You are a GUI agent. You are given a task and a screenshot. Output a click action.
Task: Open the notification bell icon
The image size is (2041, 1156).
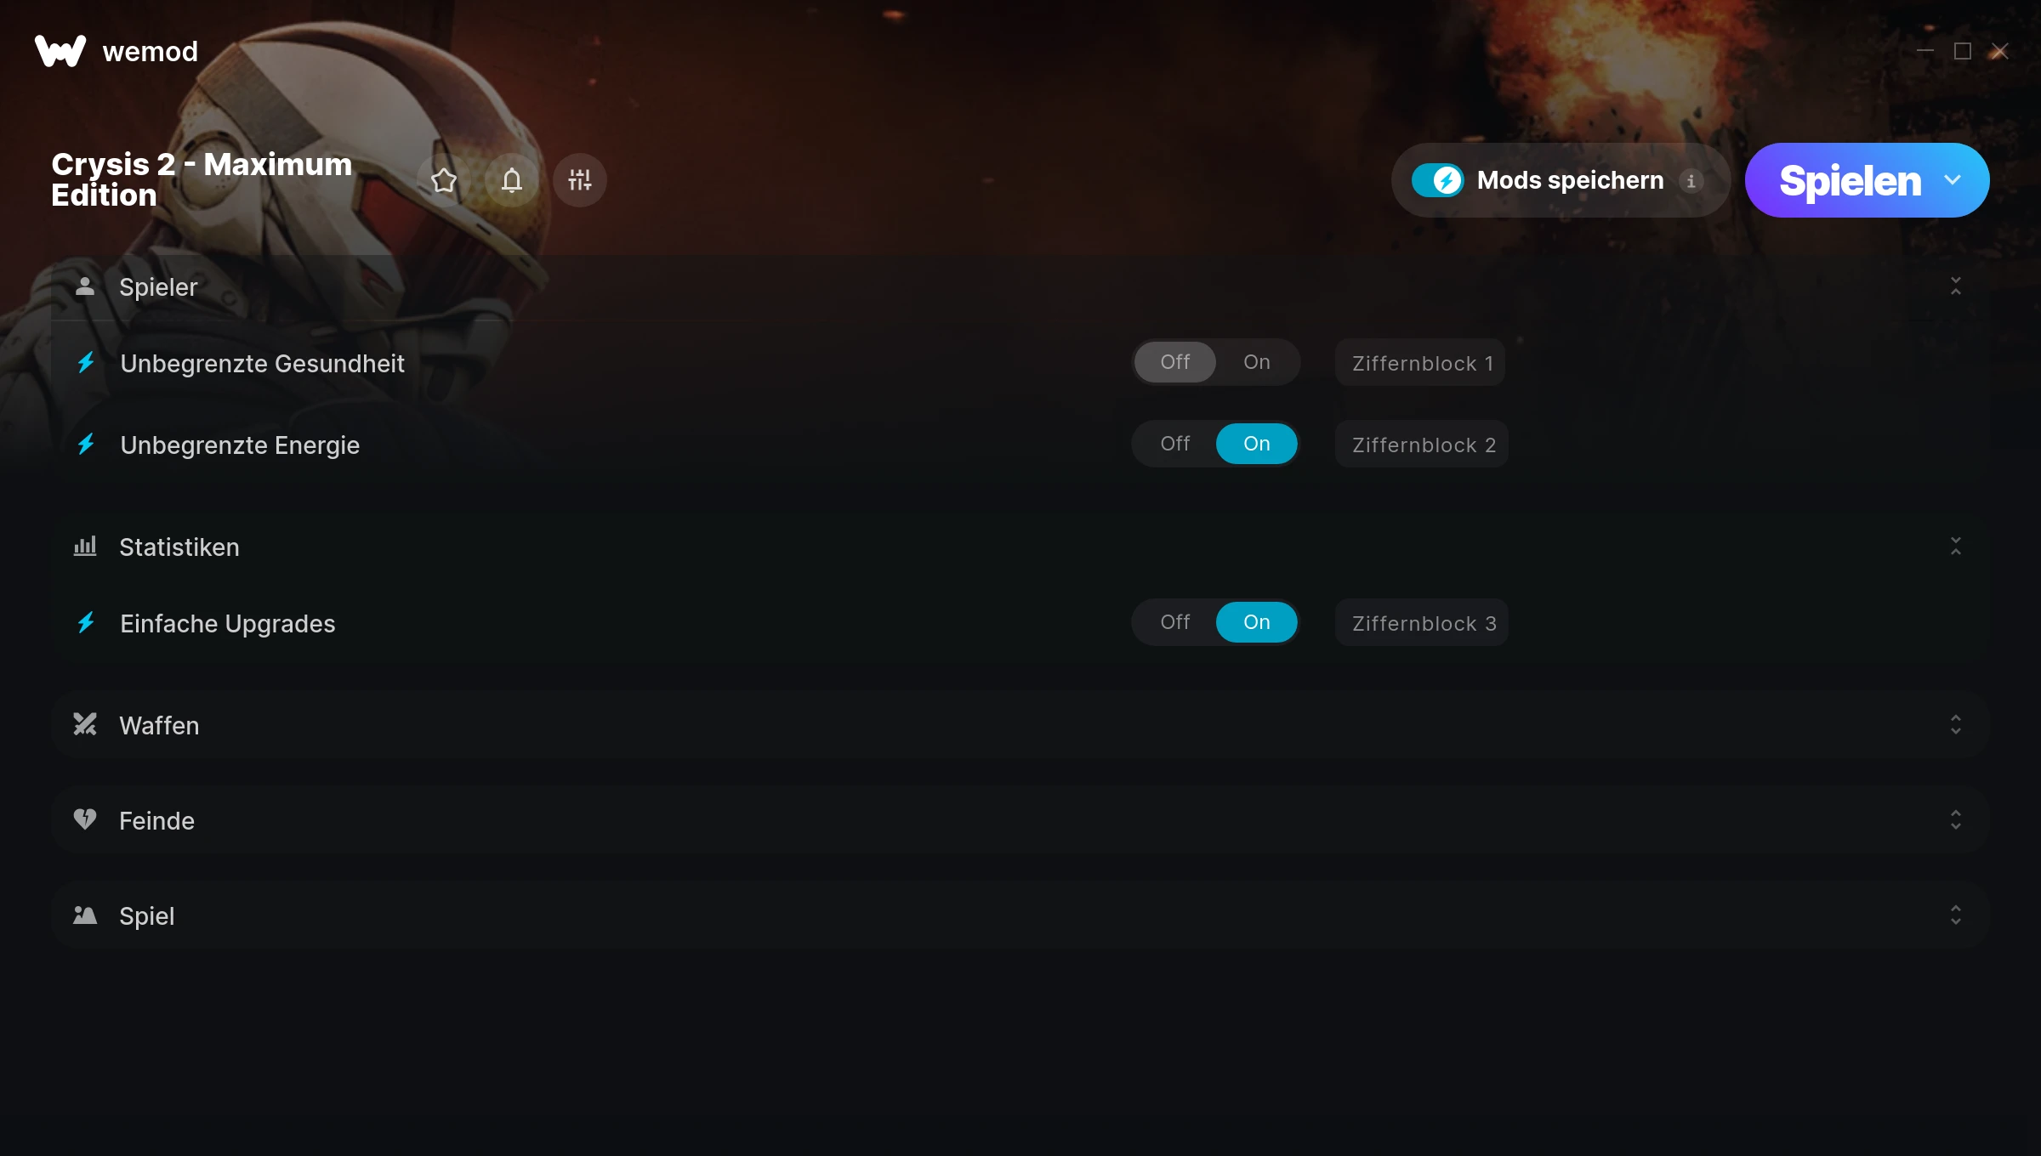(512, 180)
